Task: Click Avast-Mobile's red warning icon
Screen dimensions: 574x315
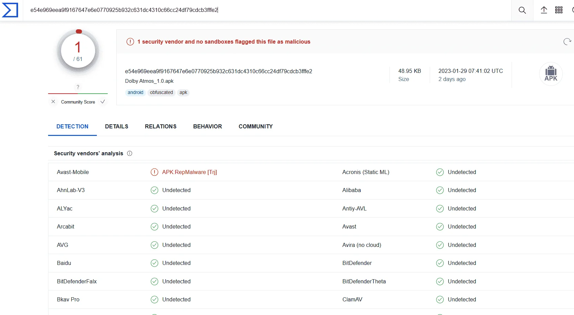Action: click(x=154, y=172)
